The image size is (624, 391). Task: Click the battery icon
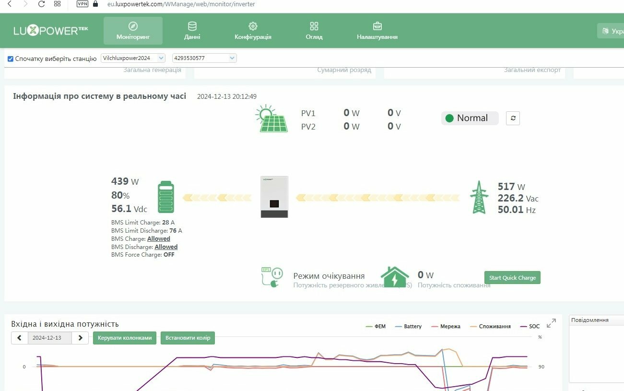click(x=166, y=197)
